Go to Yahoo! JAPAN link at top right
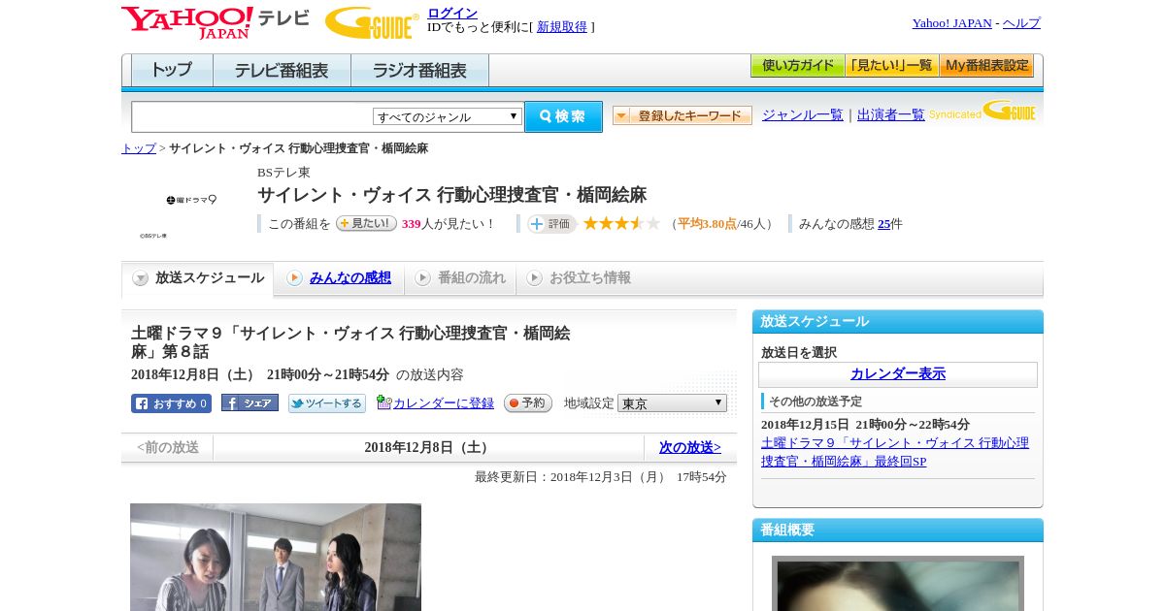Image resolution: width=1165 pixels, height=611 pixels. (951, 23)
